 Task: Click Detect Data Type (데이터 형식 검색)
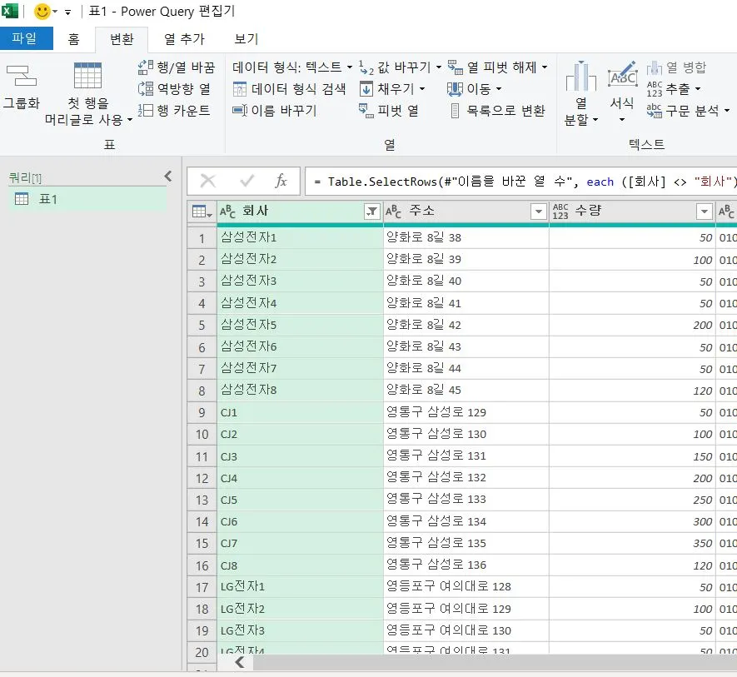[289, 89]
